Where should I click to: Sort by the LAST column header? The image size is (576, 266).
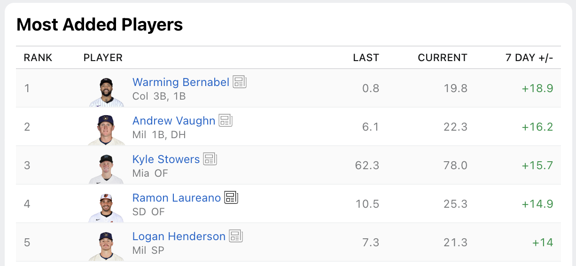point(366,58)
